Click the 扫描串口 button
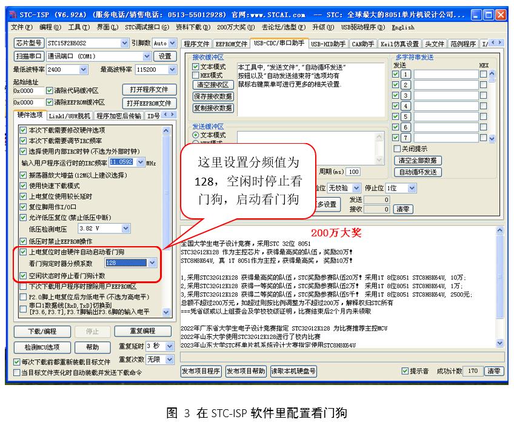This screenshot has width=514, height=422. pos(29,56)
